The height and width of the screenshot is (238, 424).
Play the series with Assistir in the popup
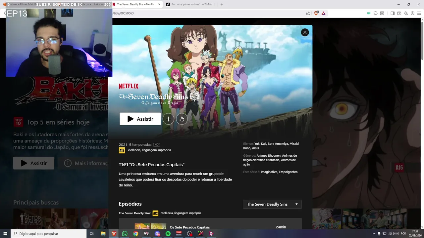click(x=140, y=119)
